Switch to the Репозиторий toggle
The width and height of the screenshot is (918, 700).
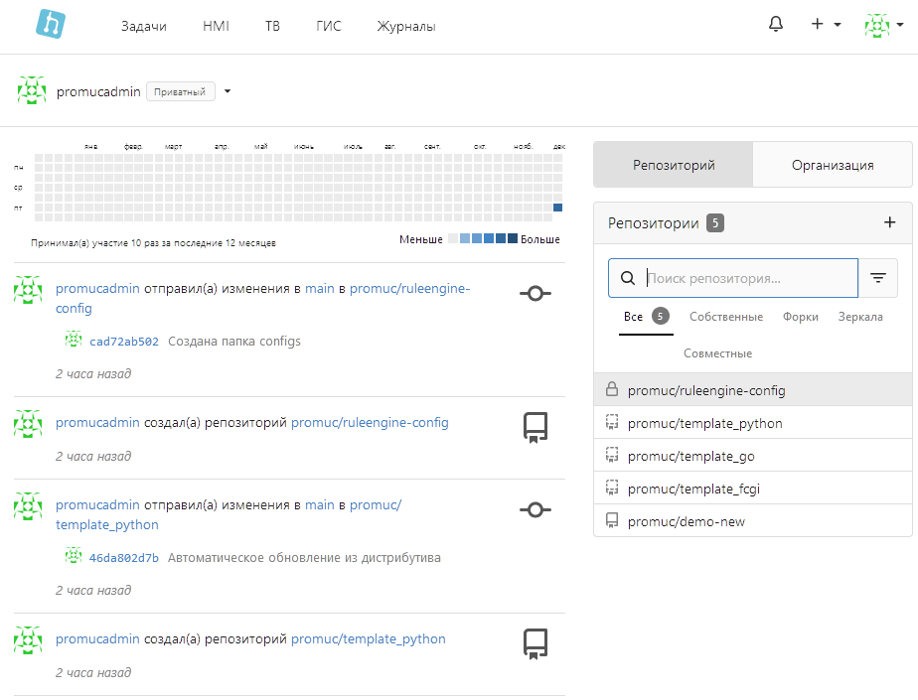674,165
